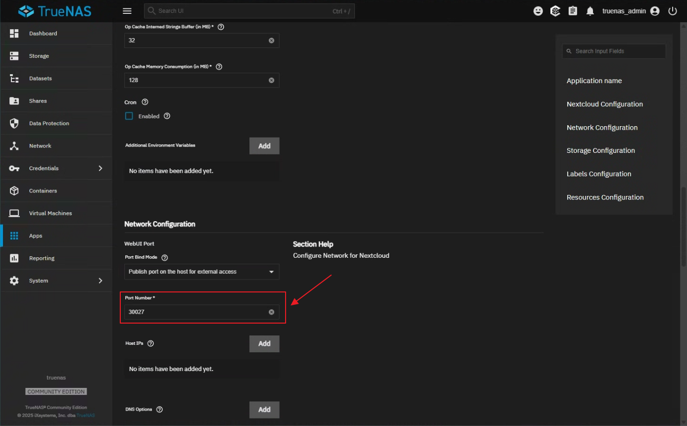The height and width of the screenshot is (426, 687).
Task: Open the Containers sidebar item
Action: coord(56,190)
